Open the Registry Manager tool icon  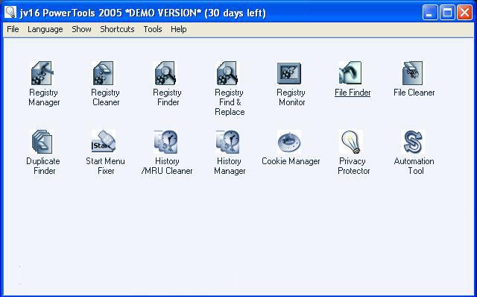click(42, 73)
